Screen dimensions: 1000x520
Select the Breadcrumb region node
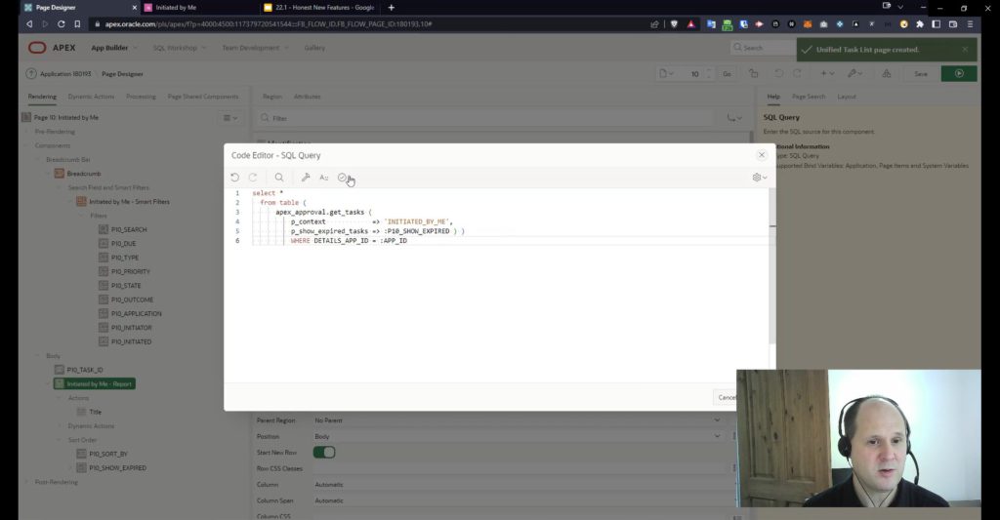click(x=84, y=174)
